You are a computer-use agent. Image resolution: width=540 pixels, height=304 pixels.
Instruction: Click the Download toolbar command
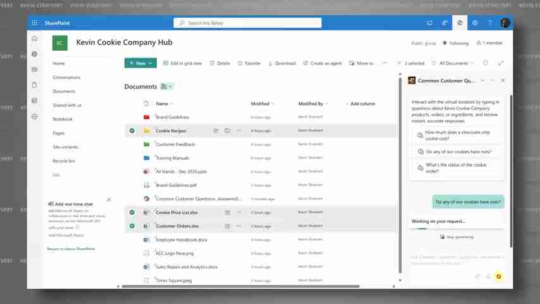tap(282, 63)
